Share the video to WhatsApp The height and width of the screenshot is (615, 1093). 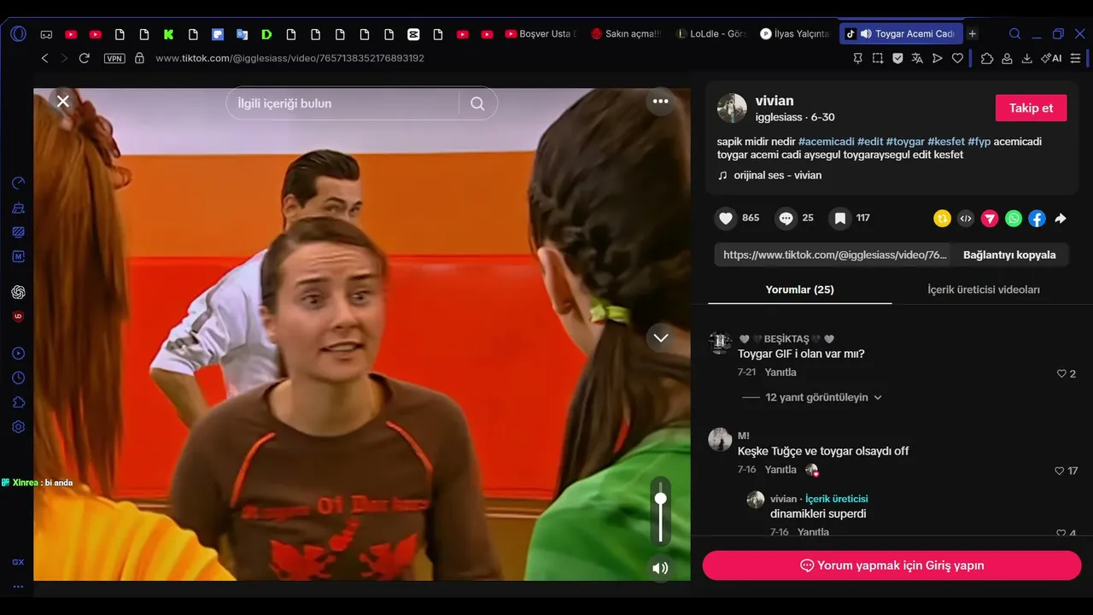pyautogui.click(x=1014, y=219)
